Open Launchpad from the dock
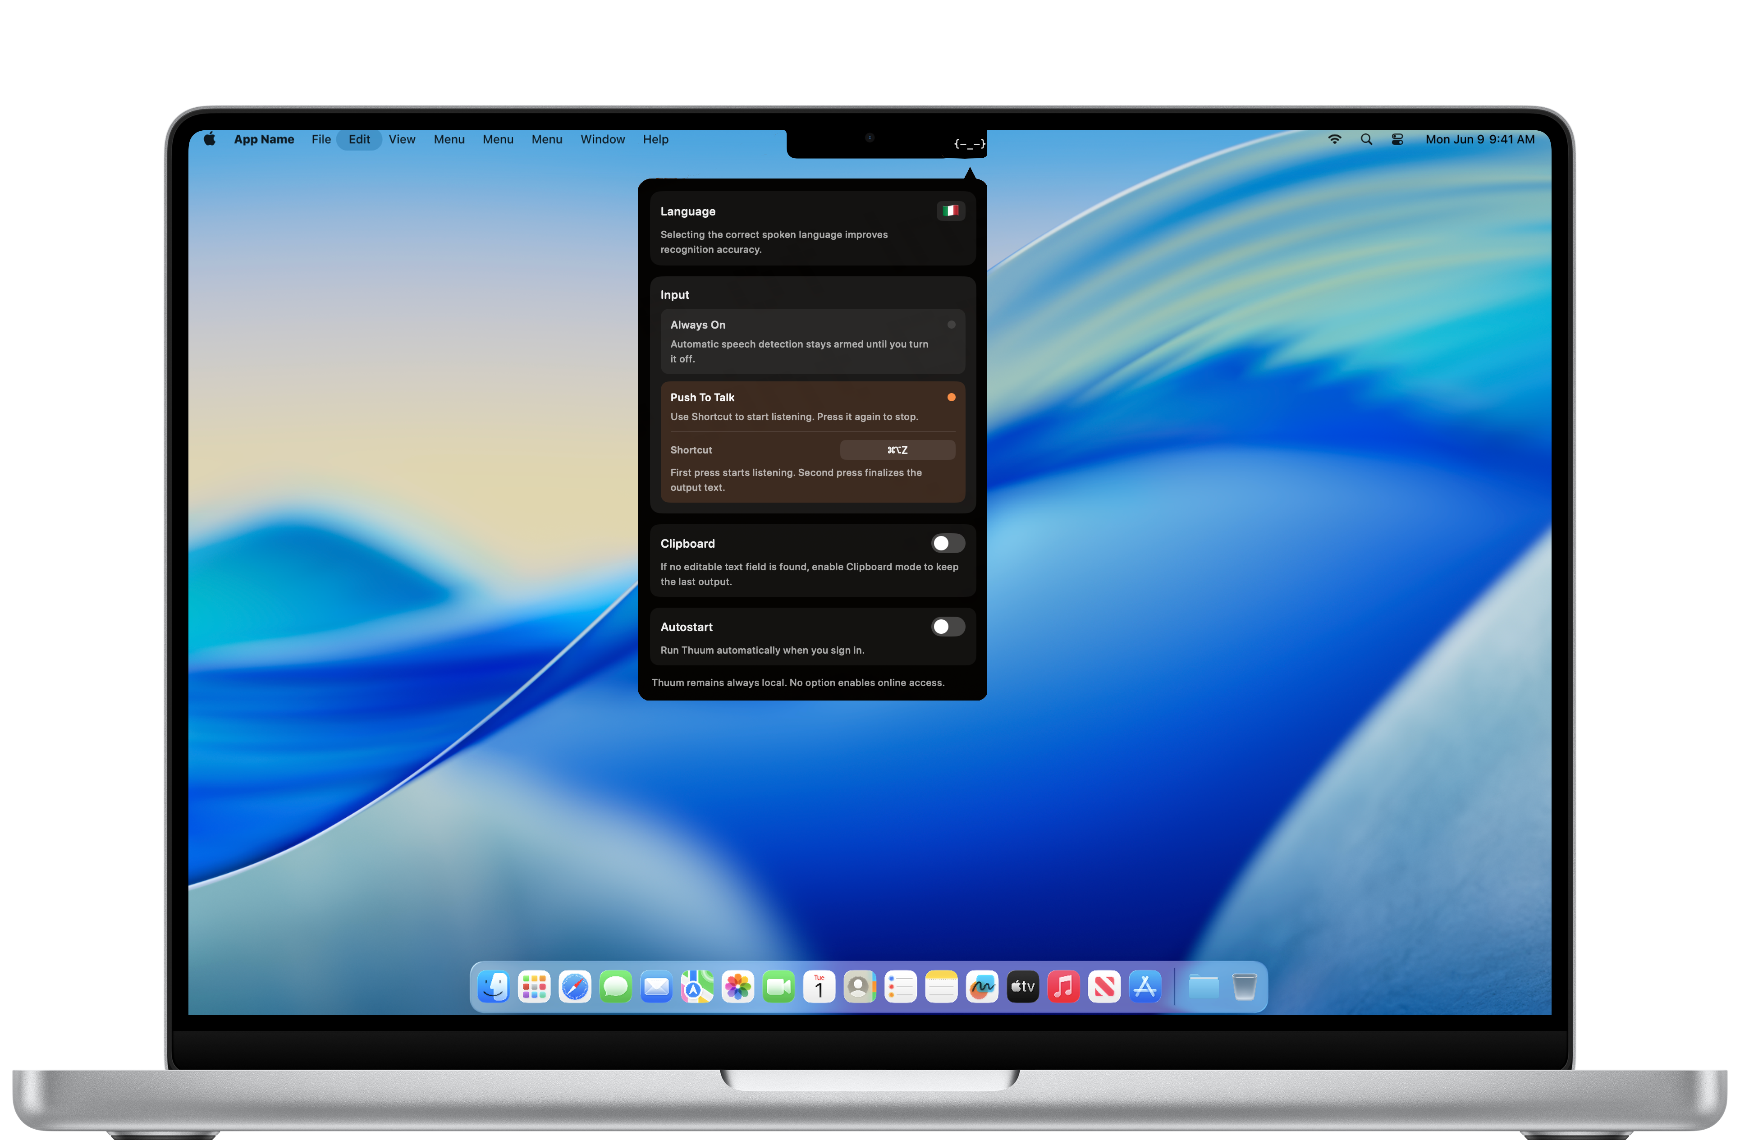Screen dimensions: 1740x1145 (535, 987)
